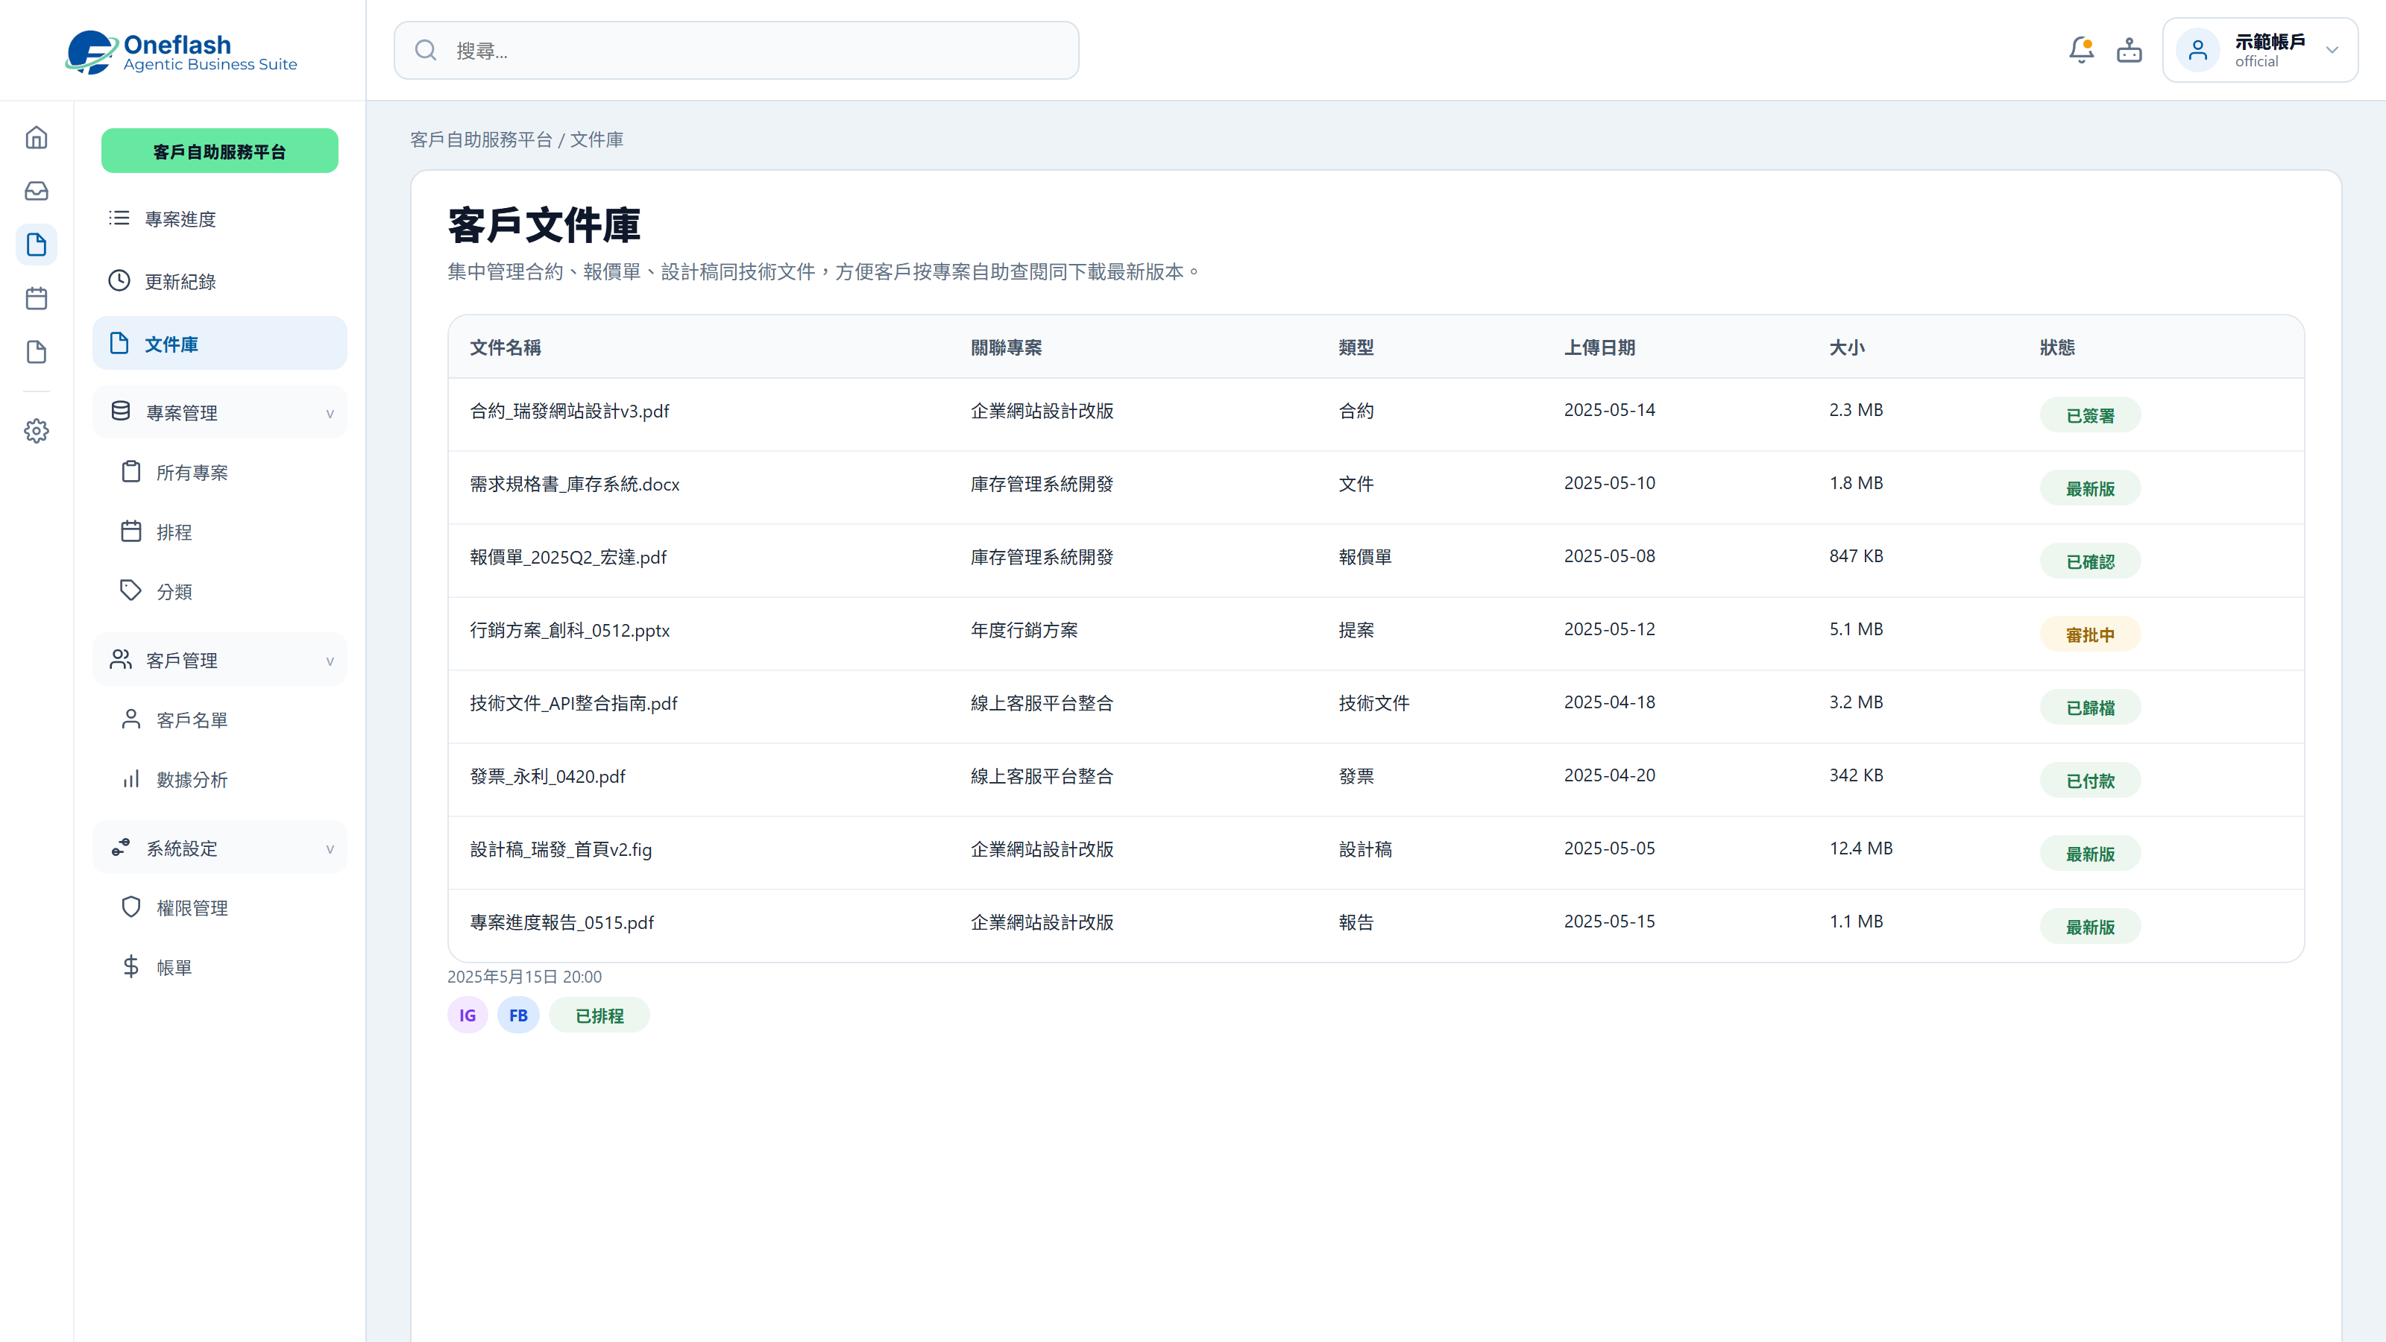
Task: Click the 客戶自助服務平台 breadcrumb link
Action: coord(481,140)
